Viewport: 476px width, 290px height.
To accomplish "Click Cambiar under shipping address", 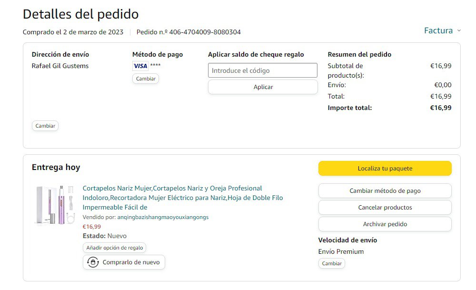I will pyautogui.click(x=45, y=126).
